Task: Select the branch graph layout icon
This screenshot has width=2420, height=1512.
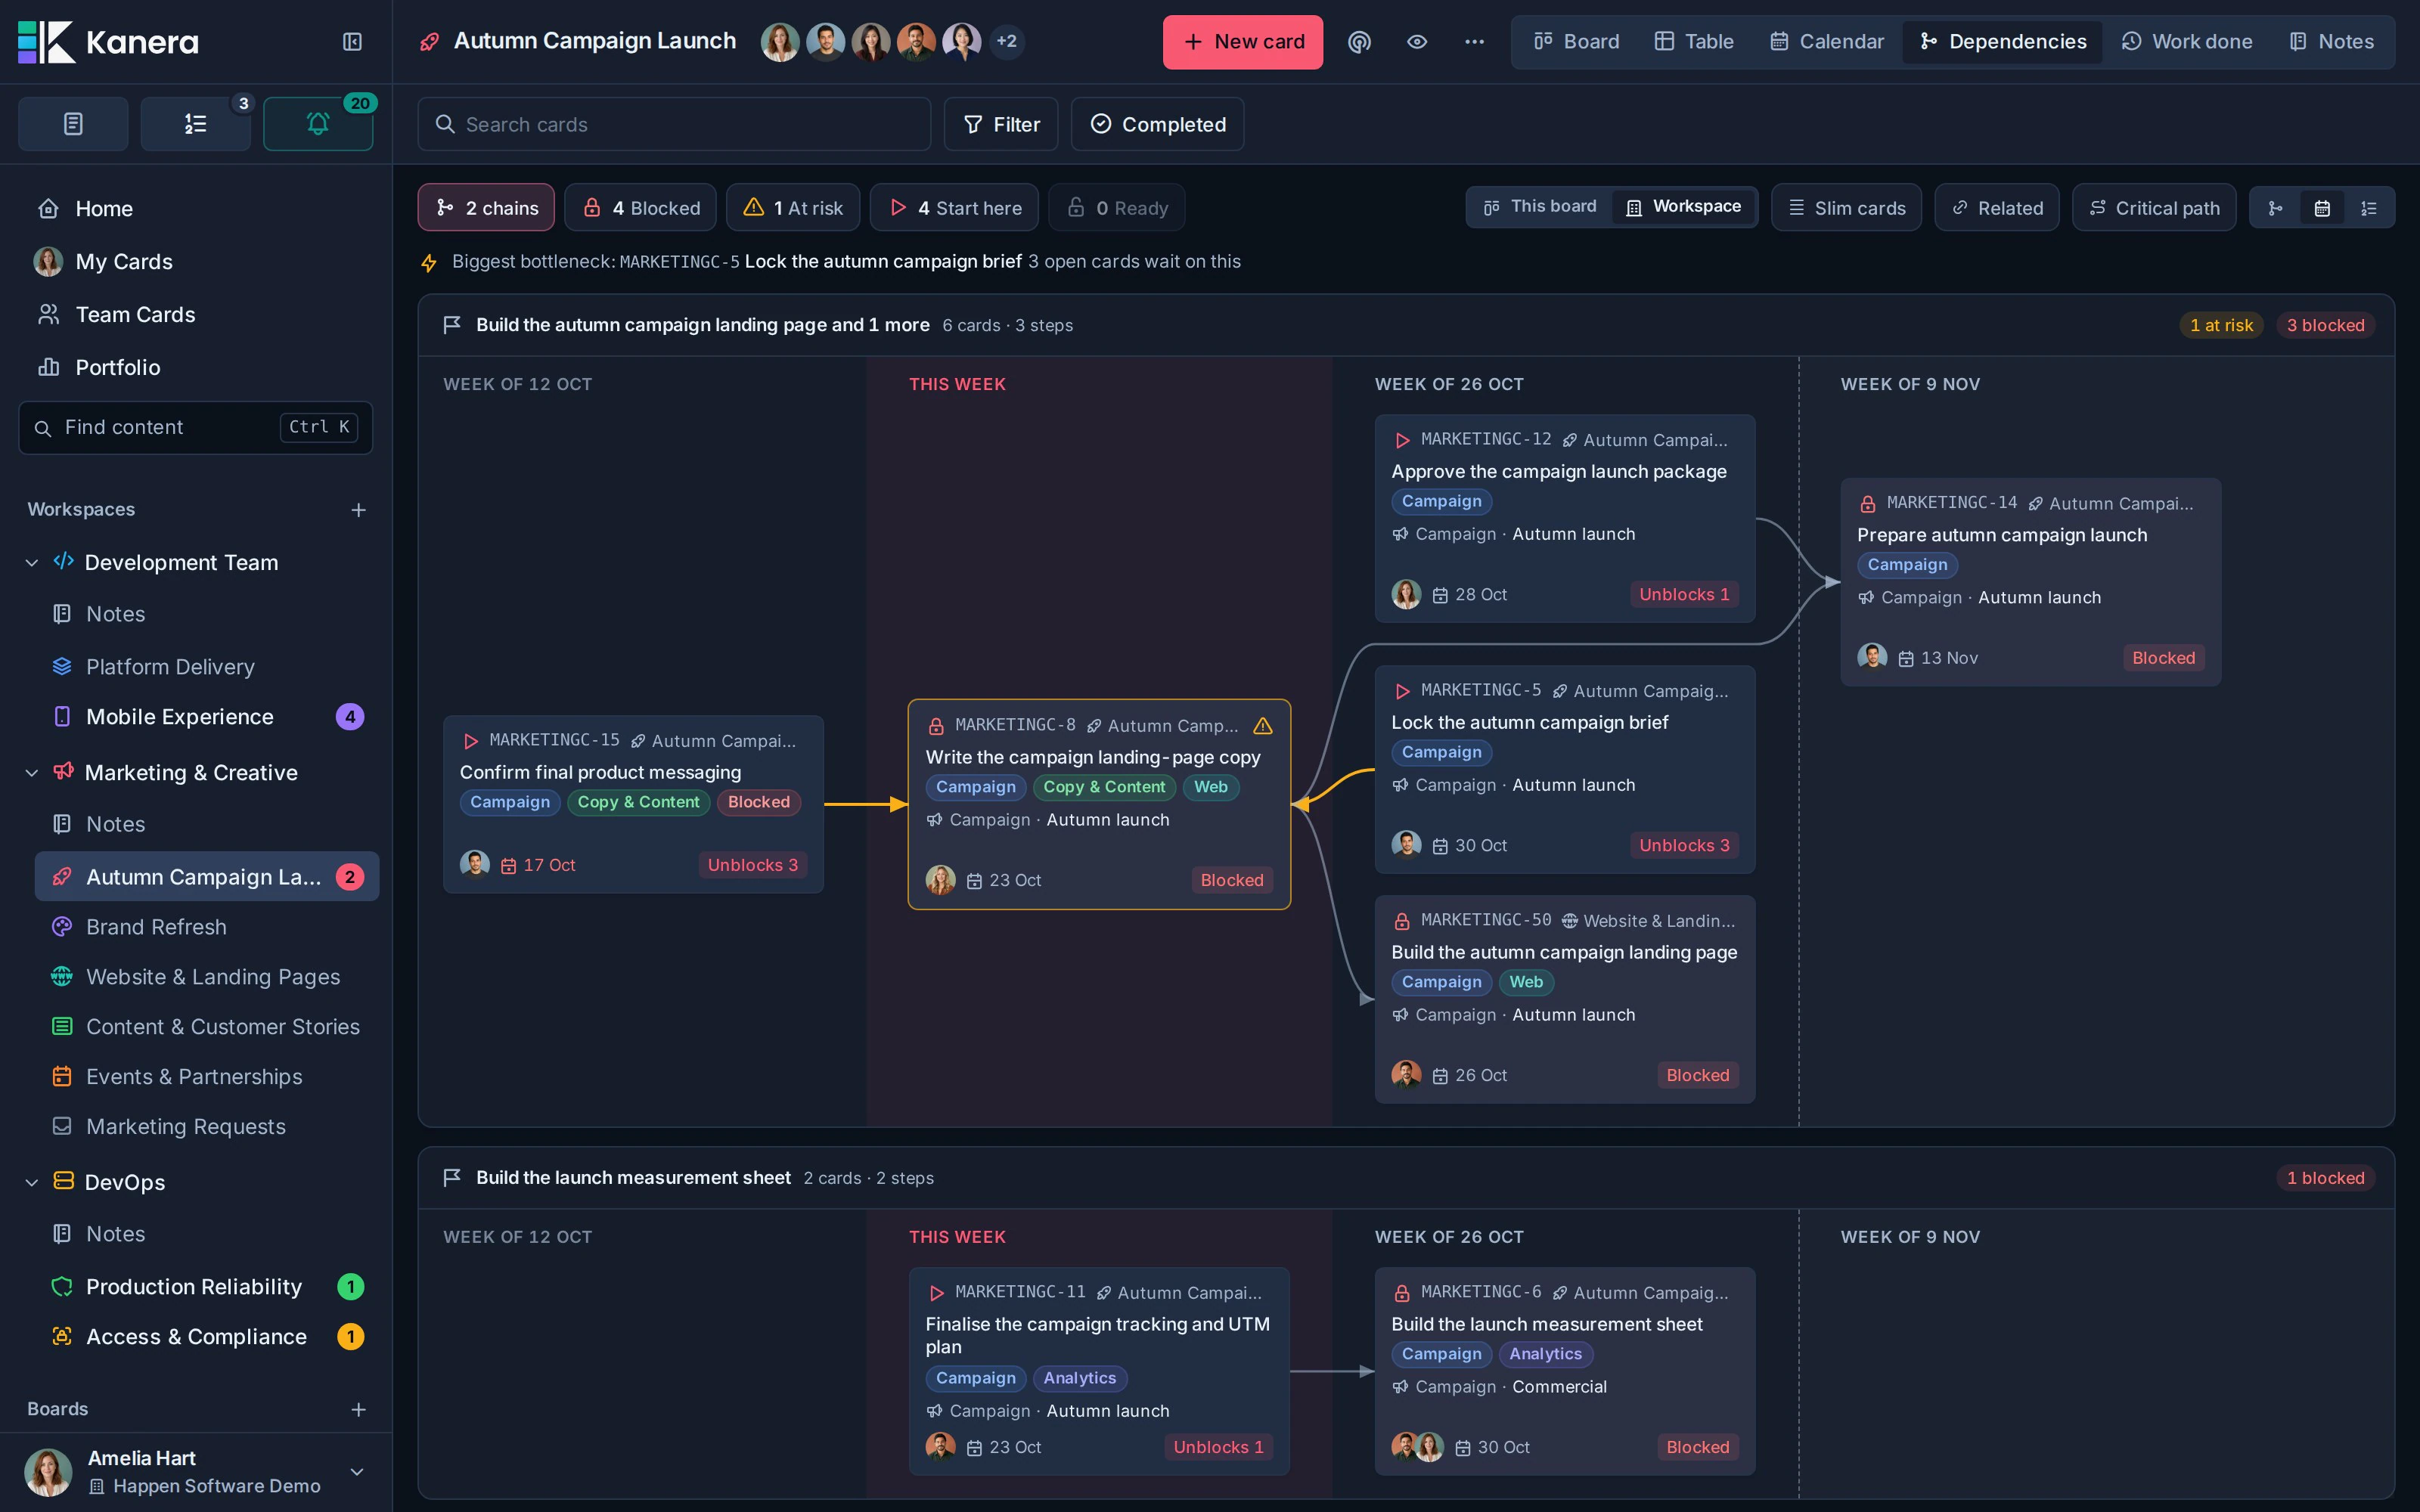Action: point(2275,208)
